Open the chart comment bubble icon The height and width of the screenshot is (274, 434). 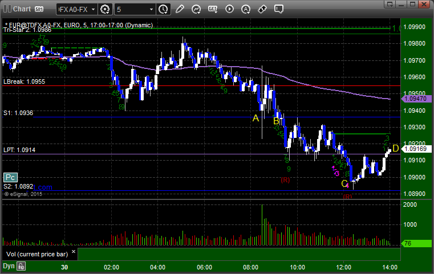pos(279,9)
